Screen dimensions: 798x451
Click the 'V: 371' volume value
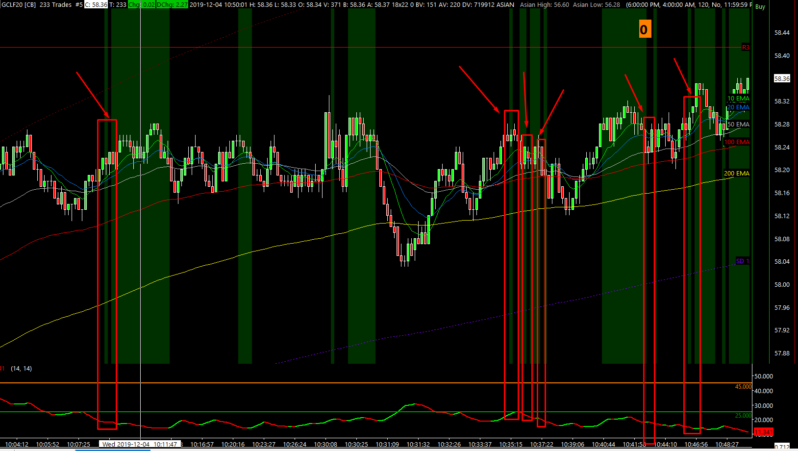[333, 4]
